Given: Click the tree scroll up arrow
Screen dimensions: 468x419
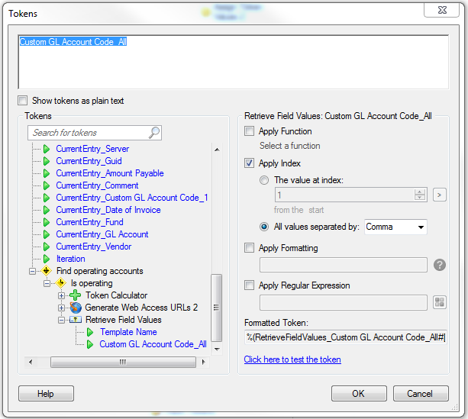Looking at the screenshot, I should [x=217, y=150].
